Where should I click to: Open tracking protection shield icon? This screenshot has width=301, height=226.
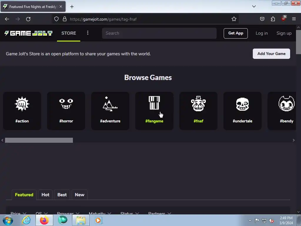pos(56,19)
